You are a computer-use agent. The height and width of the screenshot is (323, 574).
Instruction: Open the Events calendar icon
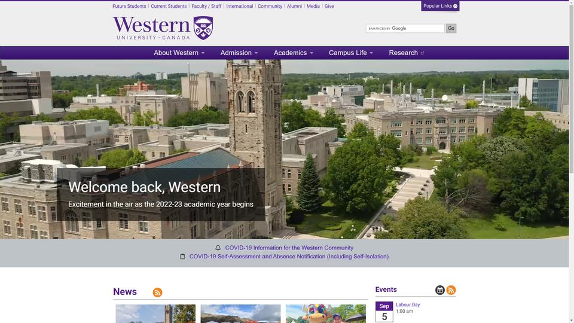pos(440,290)
